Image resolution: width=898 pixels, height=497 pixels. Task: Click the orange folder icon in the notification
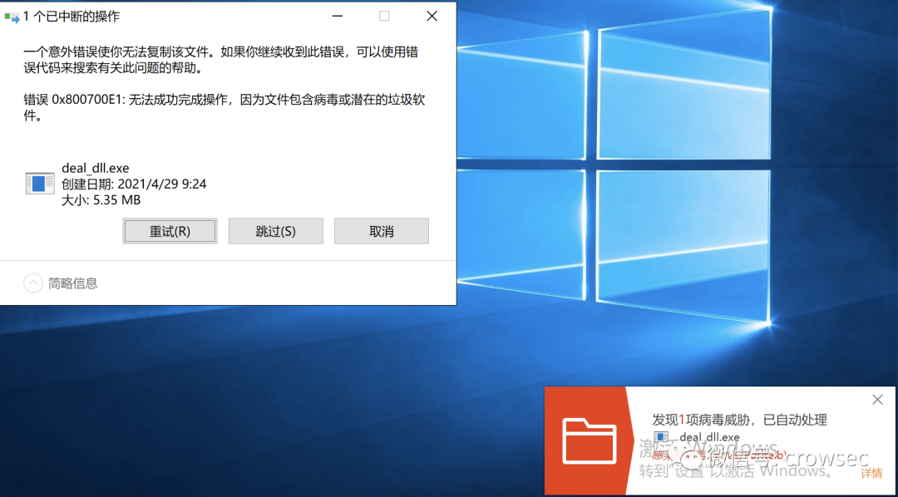click(590, 440)
